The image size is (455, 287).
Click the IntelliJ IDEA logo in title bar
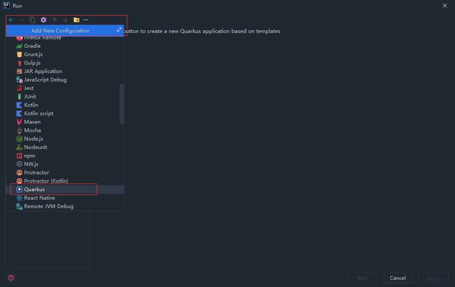[6, 5]
